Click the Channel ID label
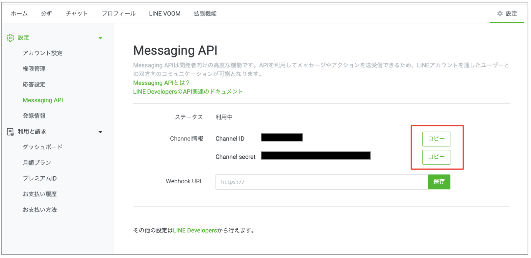Screen dimensions: 531x258 230,139
